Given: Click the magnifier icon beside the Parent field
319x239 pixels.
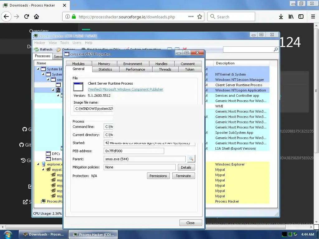Looking at the screenshot, I should coord(191,159).
